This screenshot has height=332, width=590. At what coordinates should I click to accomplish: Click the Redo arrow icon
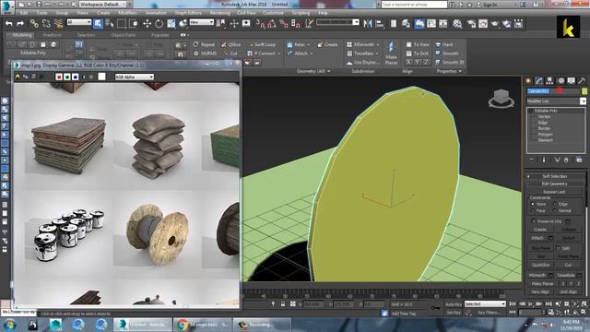[x=20, y=24]
